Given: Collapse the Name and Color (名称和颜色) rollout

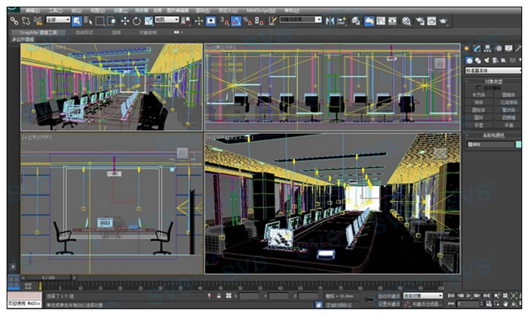Looking at the screenshot, I should click(x=493, y=135).
